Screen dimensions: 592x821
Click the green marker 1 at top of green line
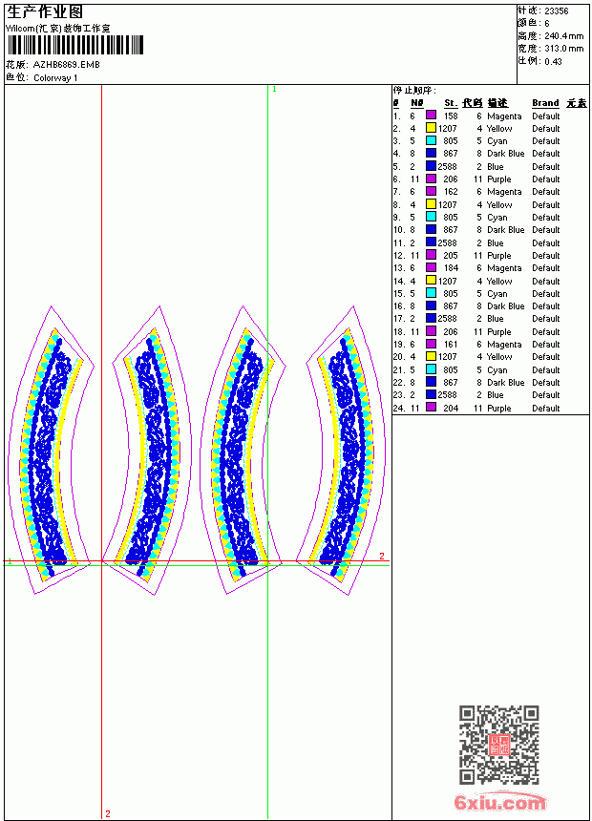point(274,90)
